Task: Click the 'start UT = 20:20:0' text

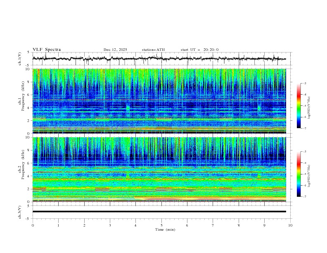Action: (199, 50)
